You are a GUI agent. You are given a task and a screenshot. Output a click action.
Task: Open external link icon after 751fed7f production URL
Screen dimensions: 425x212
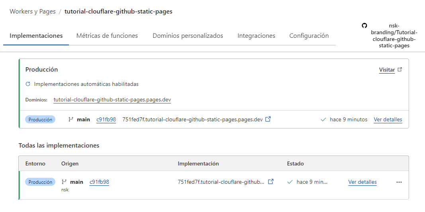(268, 119)
